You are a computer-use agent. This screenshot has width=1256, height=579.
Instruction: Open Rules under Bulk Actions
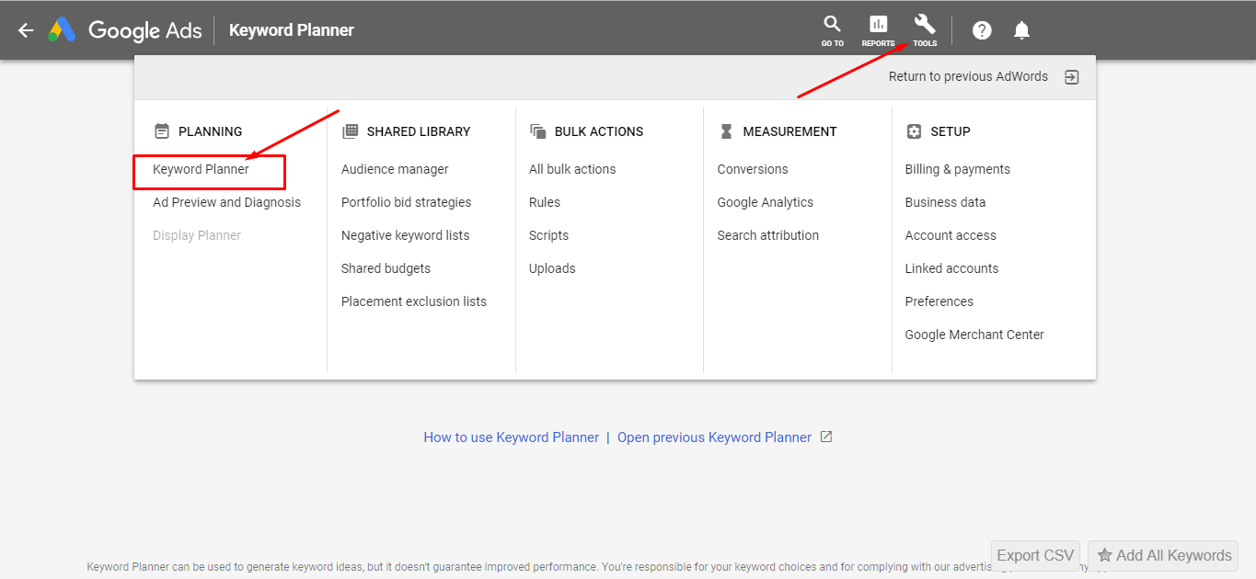(x=545, y=202)
